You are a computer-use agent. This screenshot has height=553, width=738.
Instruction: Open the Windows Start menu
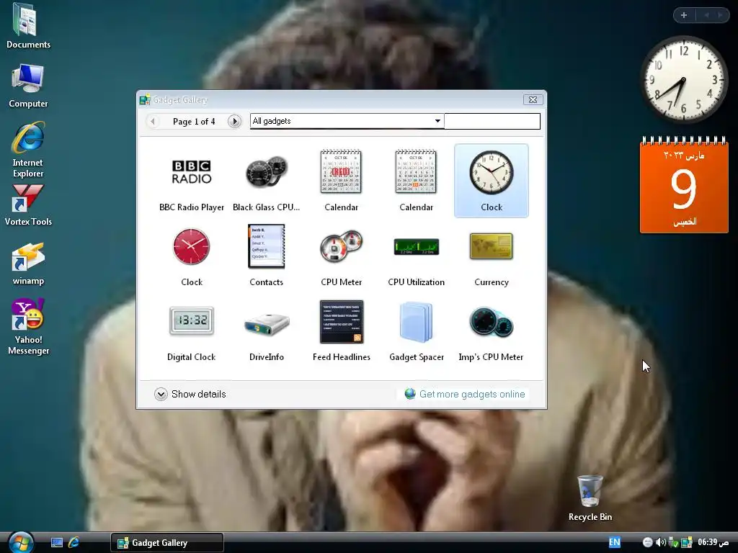[21, 542]
